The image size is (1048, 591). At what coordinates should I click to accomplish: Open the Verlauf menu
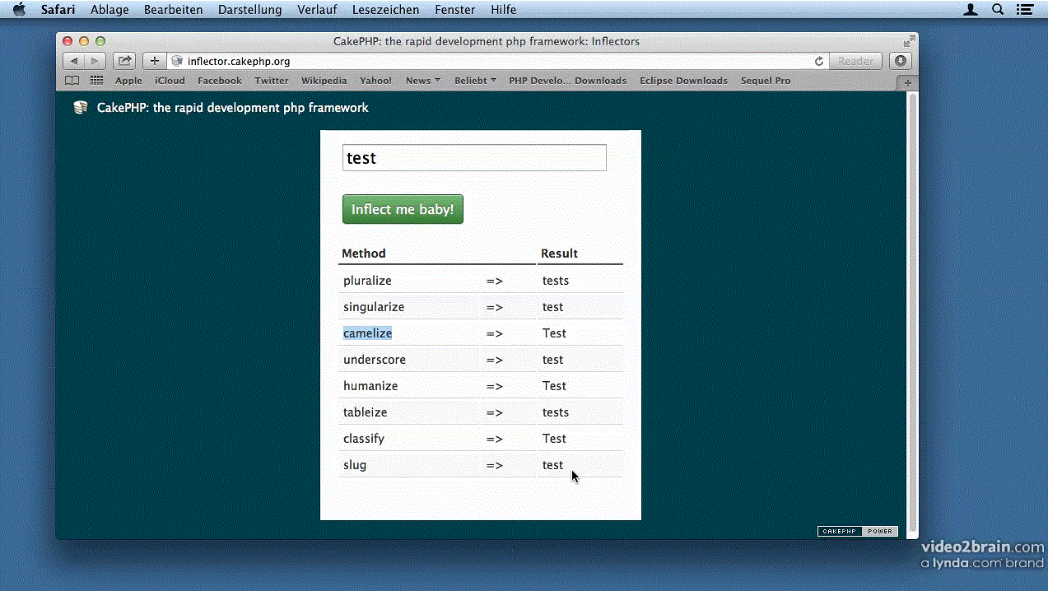point(317,10)
